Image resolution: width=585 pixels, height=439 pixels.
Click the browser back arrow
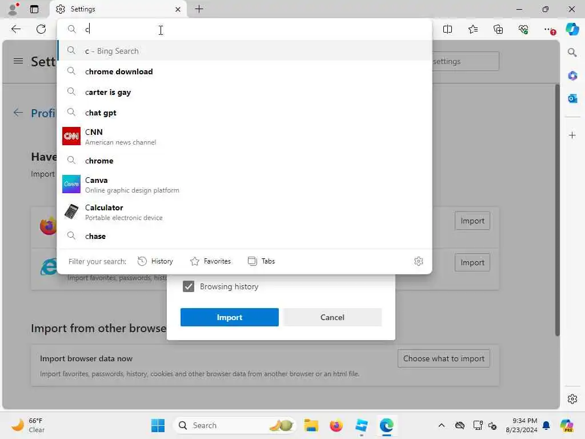click(x=15, y=29)
